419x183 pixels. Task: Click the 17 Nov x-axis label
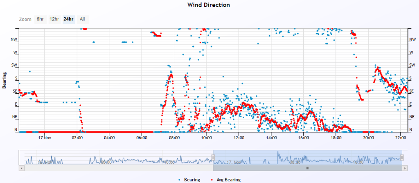click(x=44, y=138)
